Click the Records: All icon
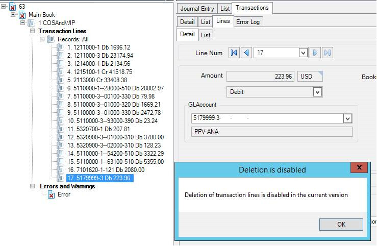The height and width of the screenshot is (246, 377). (51, 39)
